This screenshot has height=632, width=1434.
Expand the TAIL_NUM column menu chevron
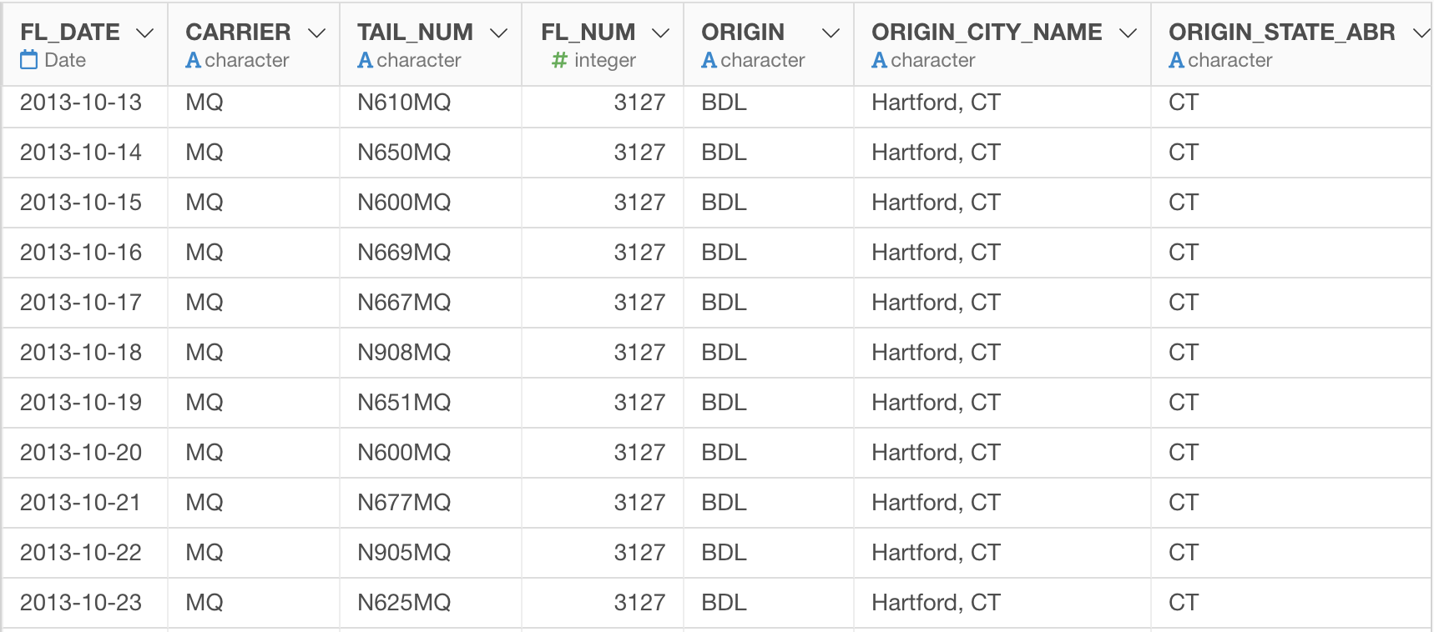[498, 33]
